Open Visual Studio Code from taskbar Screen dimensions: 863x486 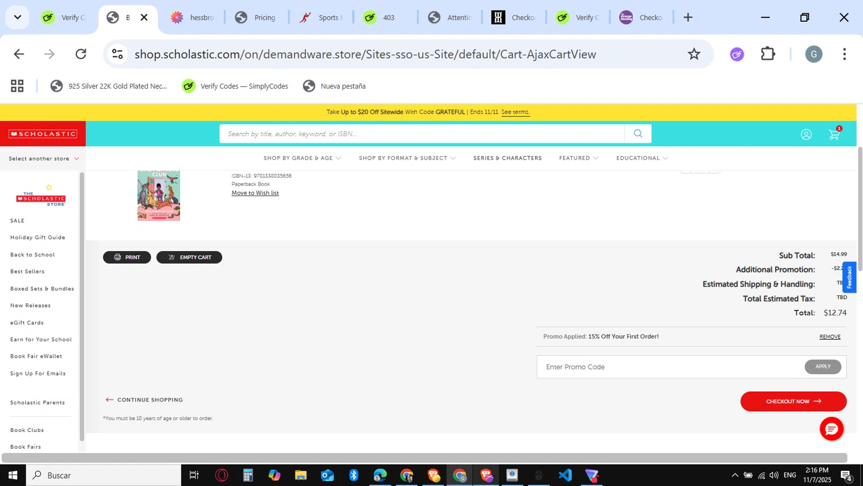[x=565, y=475]
